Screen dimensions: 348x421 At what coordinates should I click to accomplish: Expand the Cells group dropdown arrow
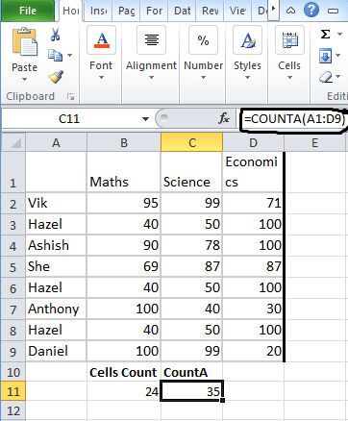pyautogui.click(x=289, y=78)
